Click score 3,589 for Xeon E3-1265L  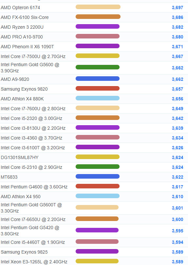tap(178, 262)
